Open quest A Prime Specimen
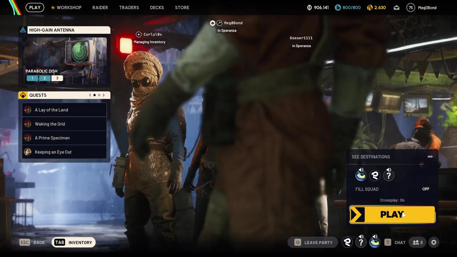Viewport: 457px width, 257px height. [64, 138]
